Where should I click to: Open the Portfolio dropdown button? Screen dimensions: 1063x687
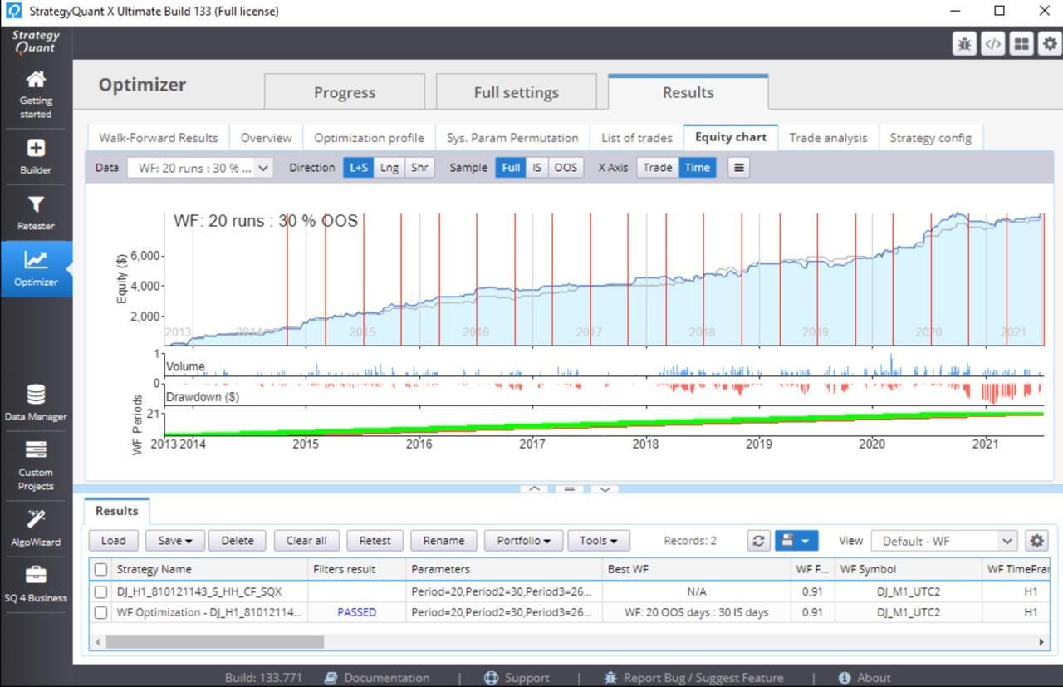(x=524, y=541)
